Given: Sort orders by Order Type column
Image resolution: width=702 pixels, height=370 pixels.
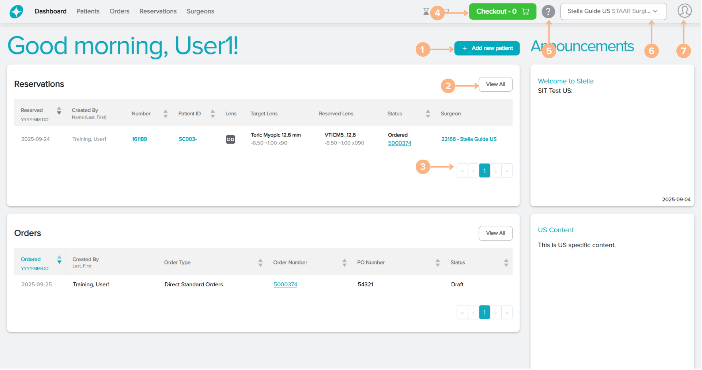Looking at the screenshot, I should tap(260, 263).
